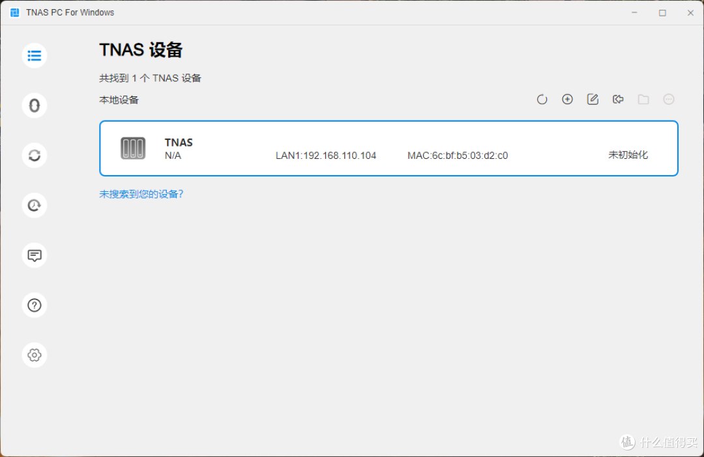Click the 未初始化 status label
704x457 pixels.
(628, 155)
